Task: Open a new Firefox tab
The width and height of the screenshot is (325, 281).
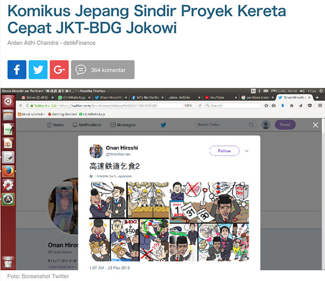Action: click(x=317, y=97)
